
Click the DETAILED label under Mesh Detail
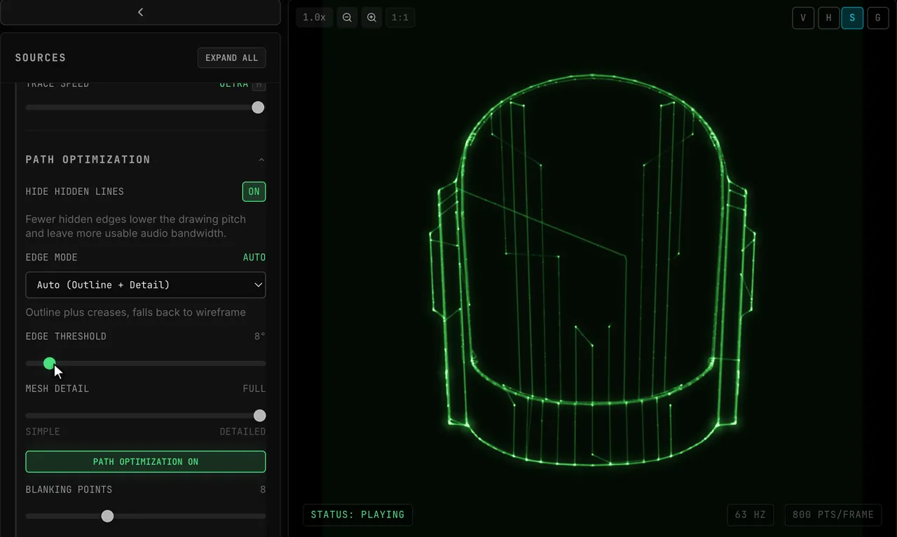point(242,431)
